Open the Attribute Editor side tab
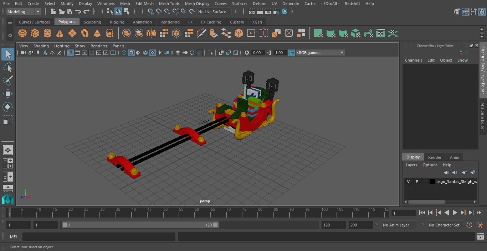The width and height of the screenshot is (487, 251). click(x=483, y=117)
